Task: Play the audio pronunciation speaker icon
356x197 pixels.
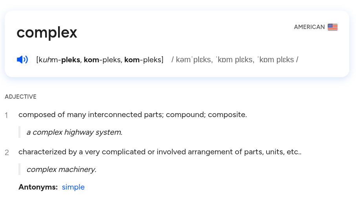Action: 22,60
